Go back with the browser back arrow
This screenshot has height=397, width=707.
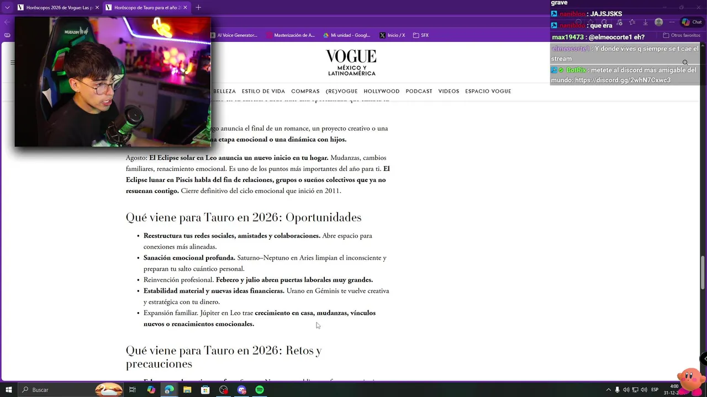coord(7,22)
